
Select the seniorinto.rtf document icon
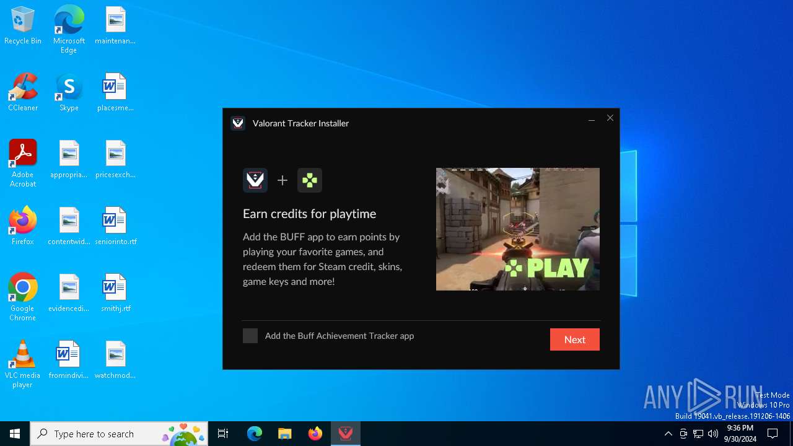(115, 227)
